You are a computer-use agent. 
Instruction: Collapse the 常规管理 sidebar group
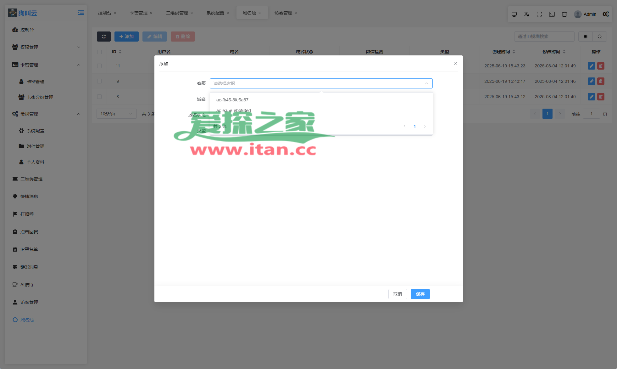[46, 114]
